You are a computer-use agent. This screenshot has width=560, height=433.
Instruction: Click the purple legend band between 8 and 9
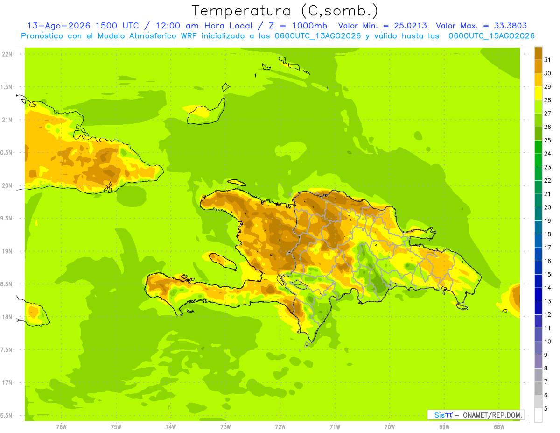click(x=538, y=362)
